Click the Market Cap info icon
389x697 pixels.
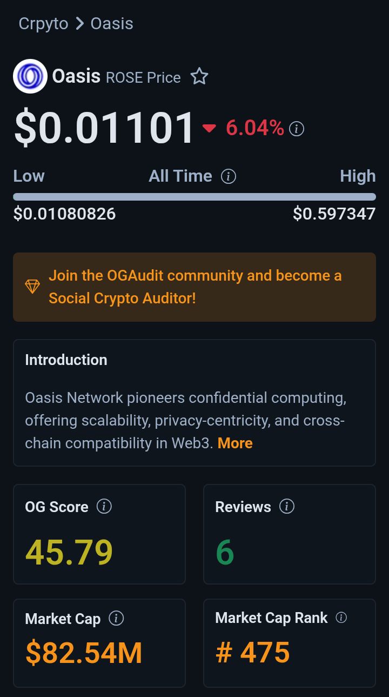pos(116,619)
